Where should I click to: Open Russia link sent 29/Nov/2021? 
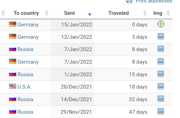pyautogui.click(x=25, y=112)
